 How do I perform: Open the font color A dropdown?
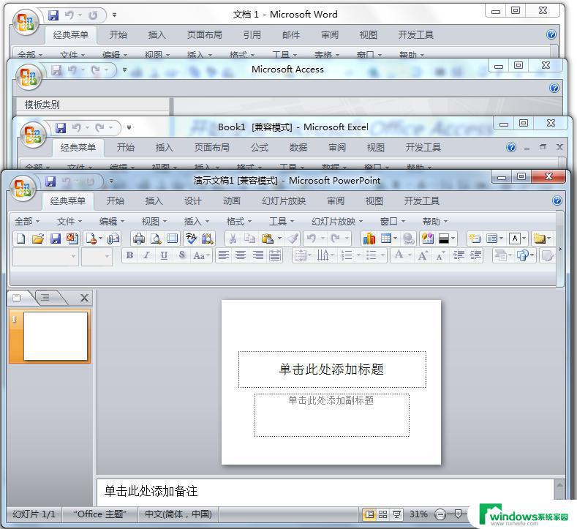(401, 255)
